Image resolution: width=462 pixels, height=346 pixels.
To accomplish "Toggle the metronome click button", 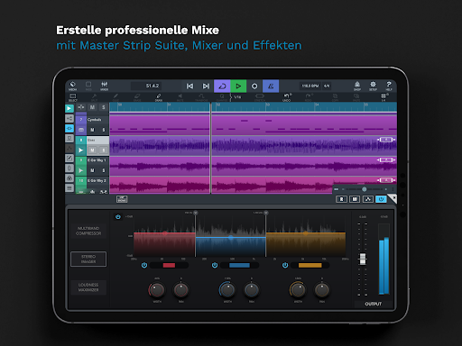I will click(271, 86).
